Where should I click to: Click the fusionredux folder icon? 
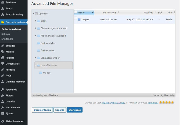click(39, 51)
